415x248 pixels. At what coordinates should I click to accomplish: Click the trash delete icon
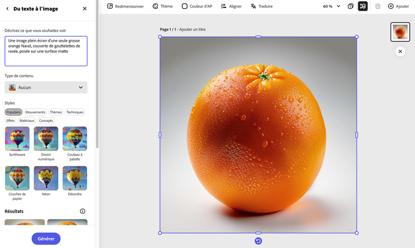[378, 6]
